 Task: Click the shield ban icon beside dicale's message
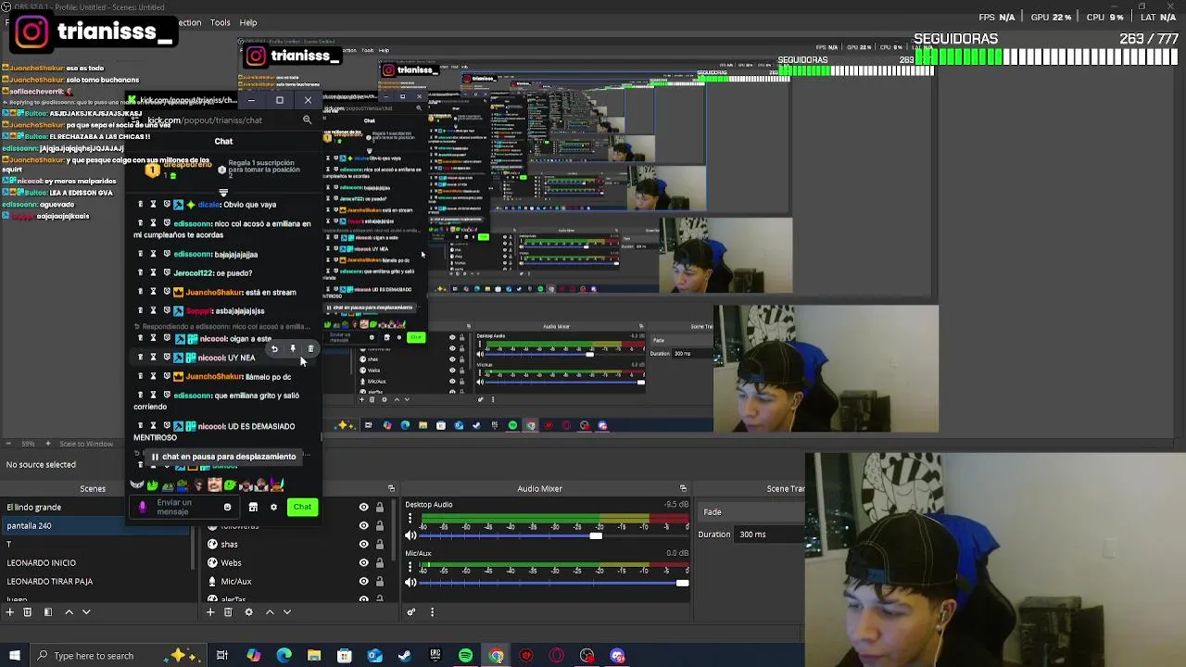(167, 205)
